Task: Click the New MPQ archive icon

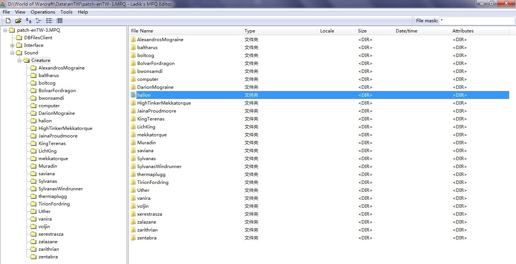Action: [x=8, y=21]
